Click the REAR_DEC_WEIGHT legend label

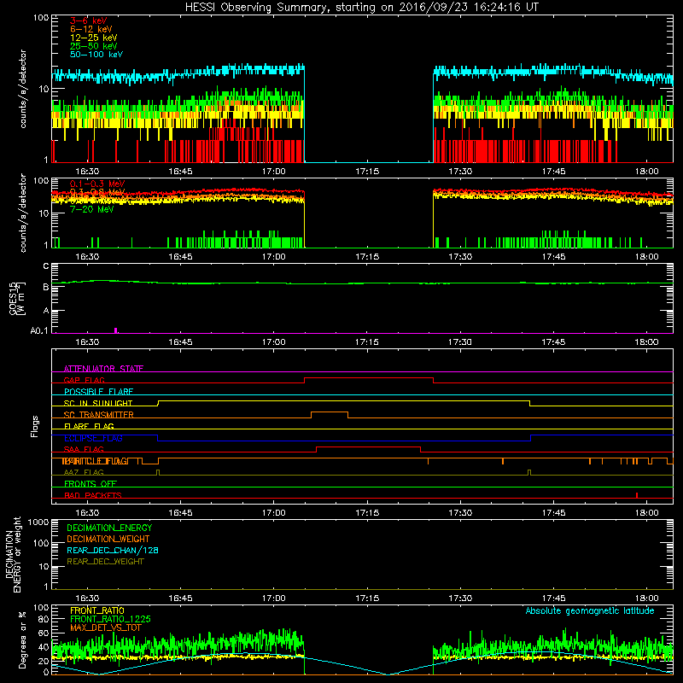click(x=105, y=562)
